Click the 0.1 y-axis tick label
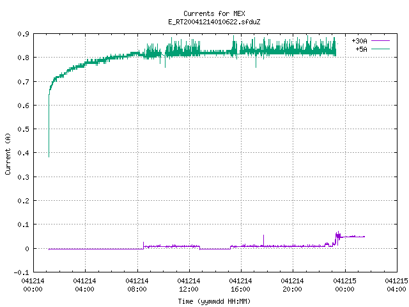 [x=24, y=224]
